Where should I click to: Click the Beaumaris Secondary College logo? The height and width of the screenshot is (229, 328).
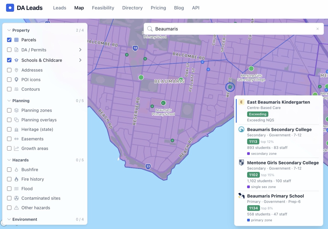(241, 129)
